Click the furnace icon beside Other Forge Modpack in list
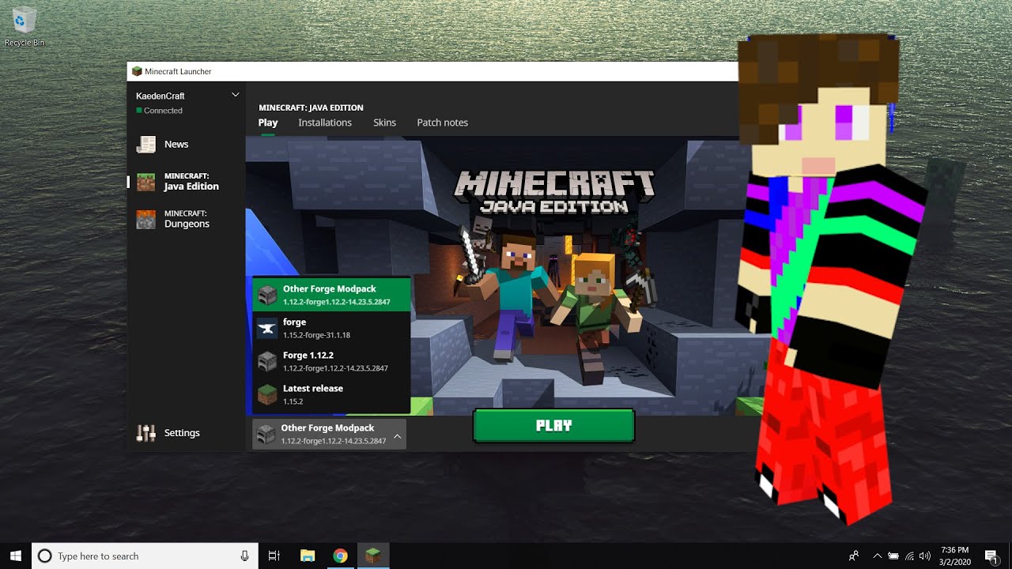The image size is (1012, 569). 267,295
